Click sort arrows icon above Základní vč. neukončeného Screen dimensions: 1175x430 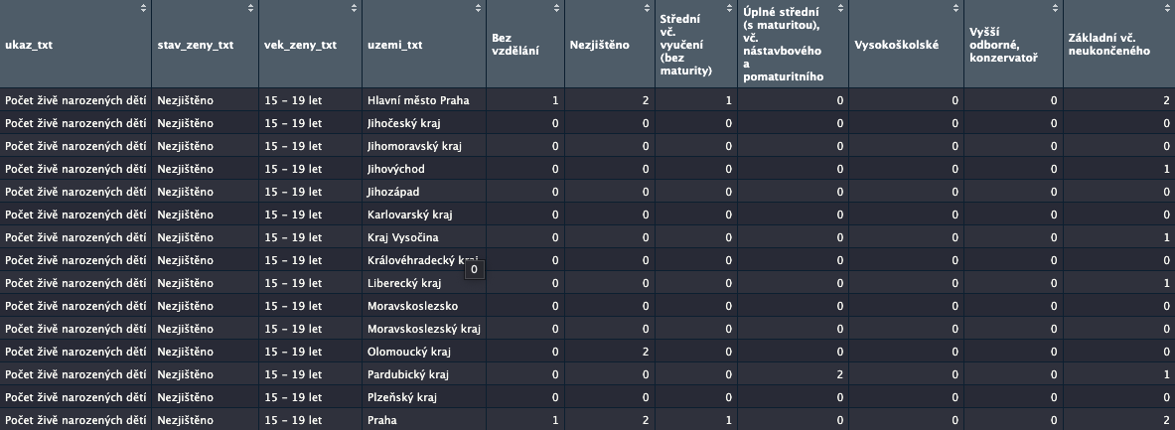1165,8
